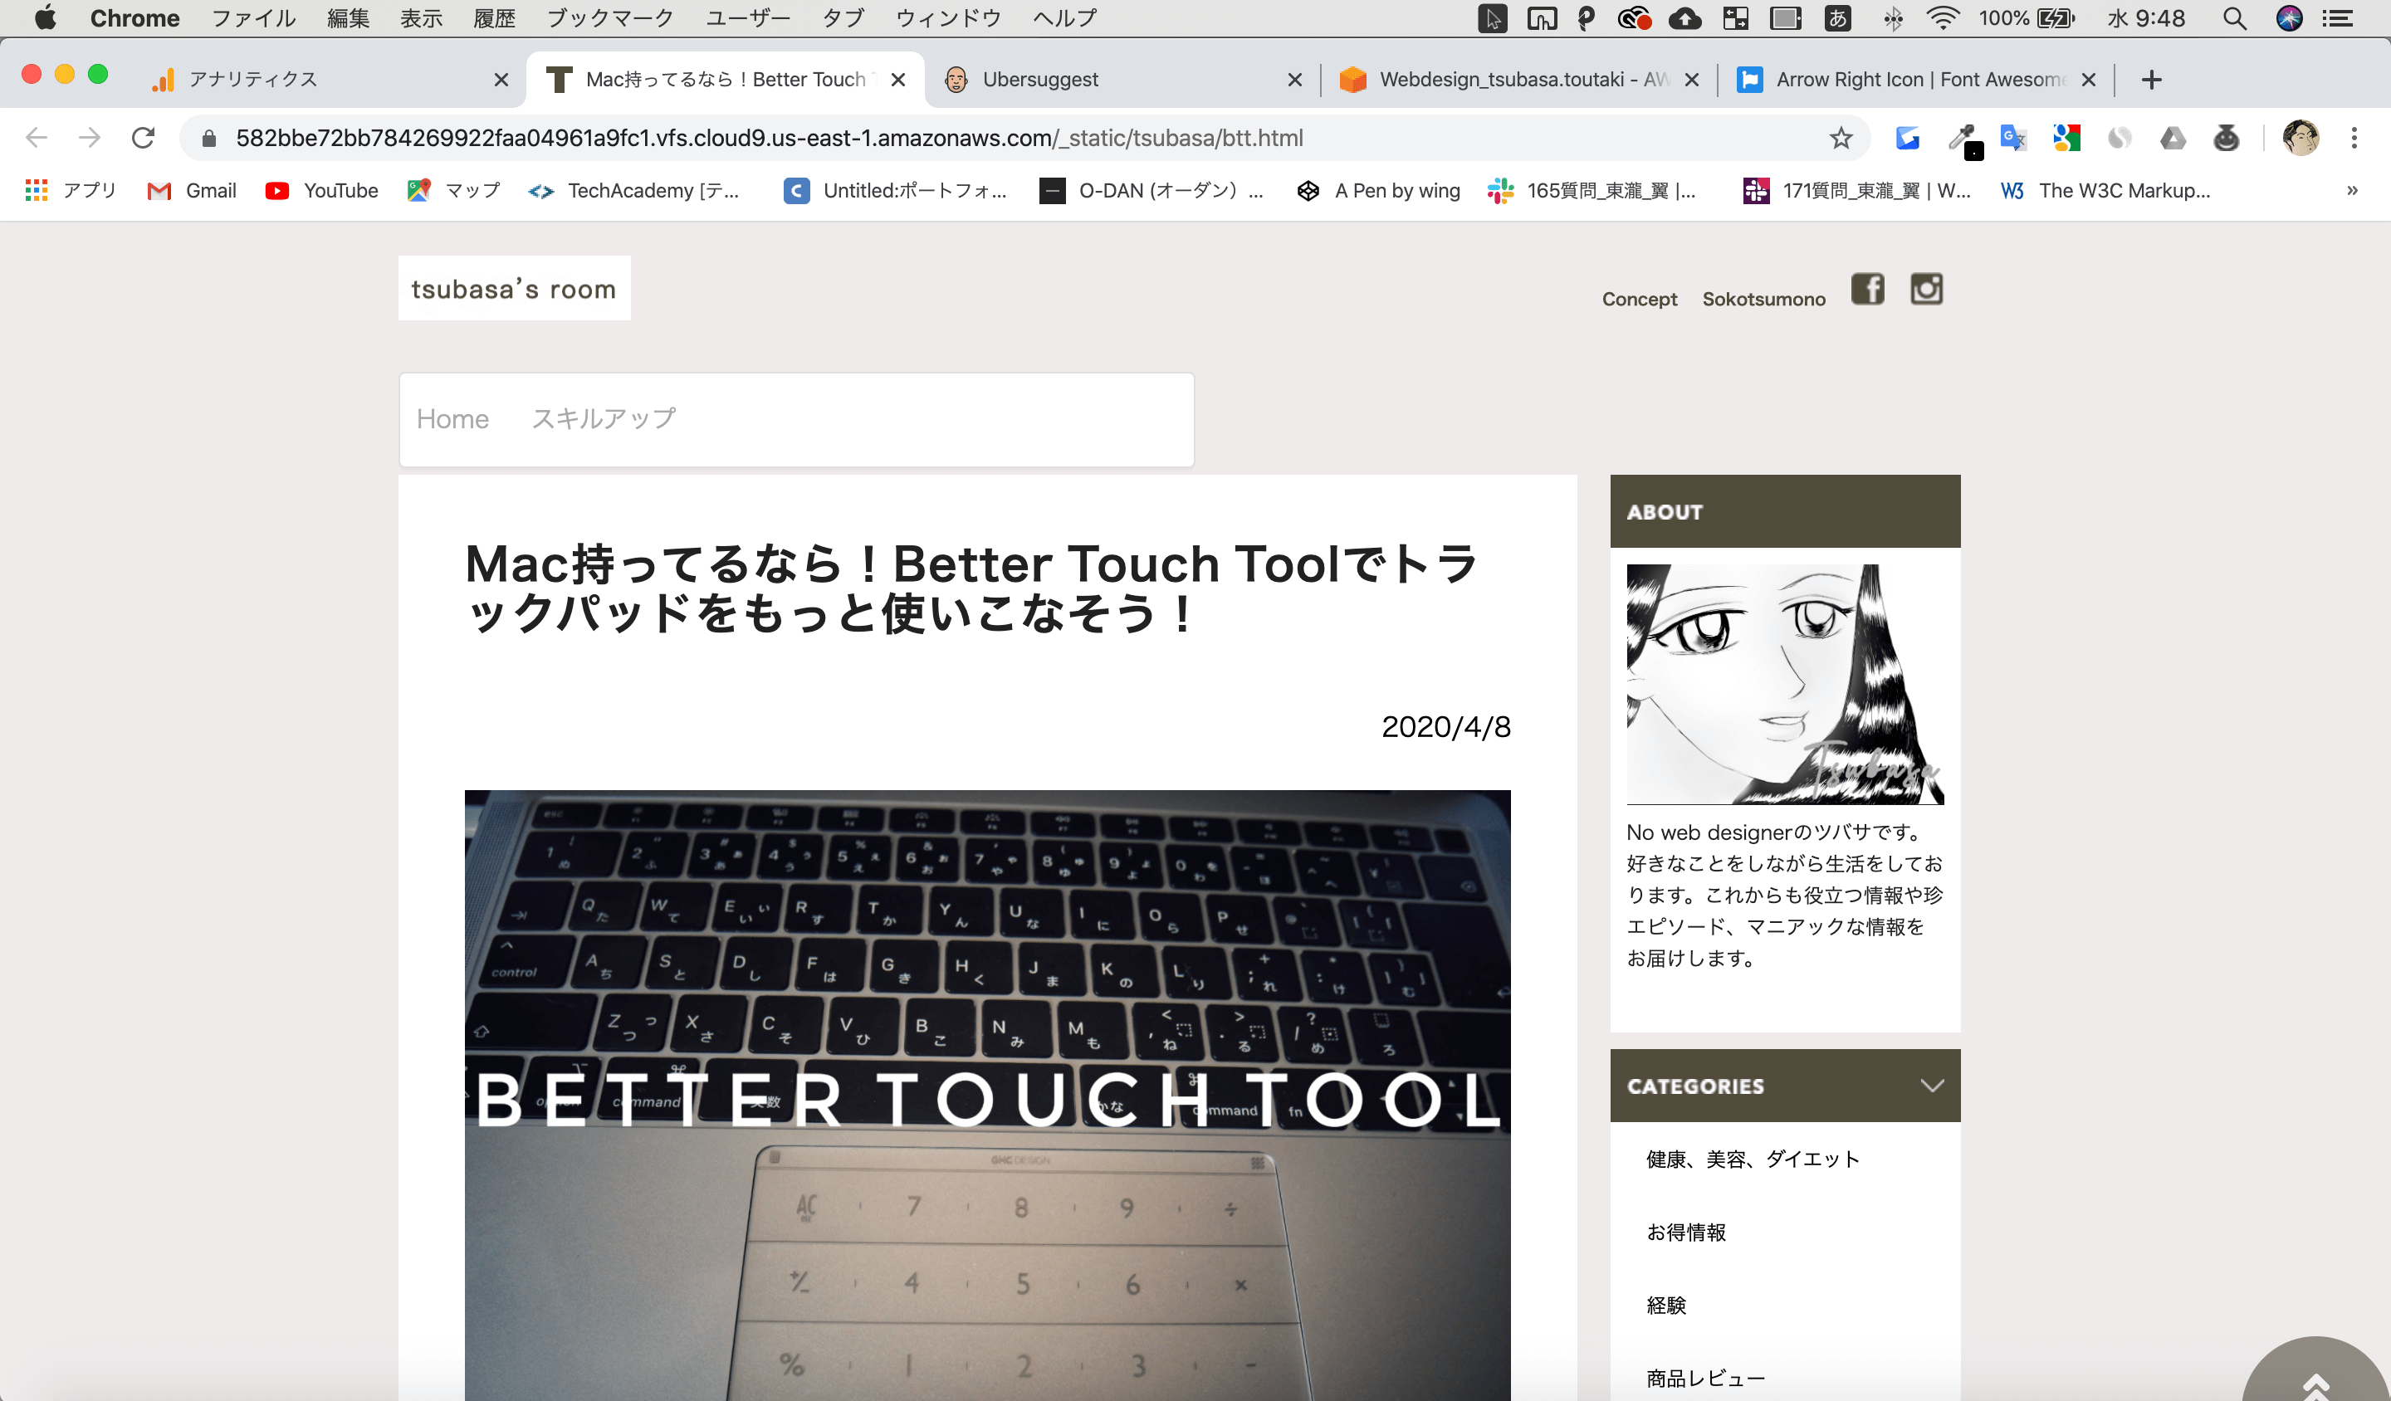The height and width of the screenshot is (1401, 2391).
Task: Collapse the CATEGORIES section chevron
Action: pos(1932,1085)
